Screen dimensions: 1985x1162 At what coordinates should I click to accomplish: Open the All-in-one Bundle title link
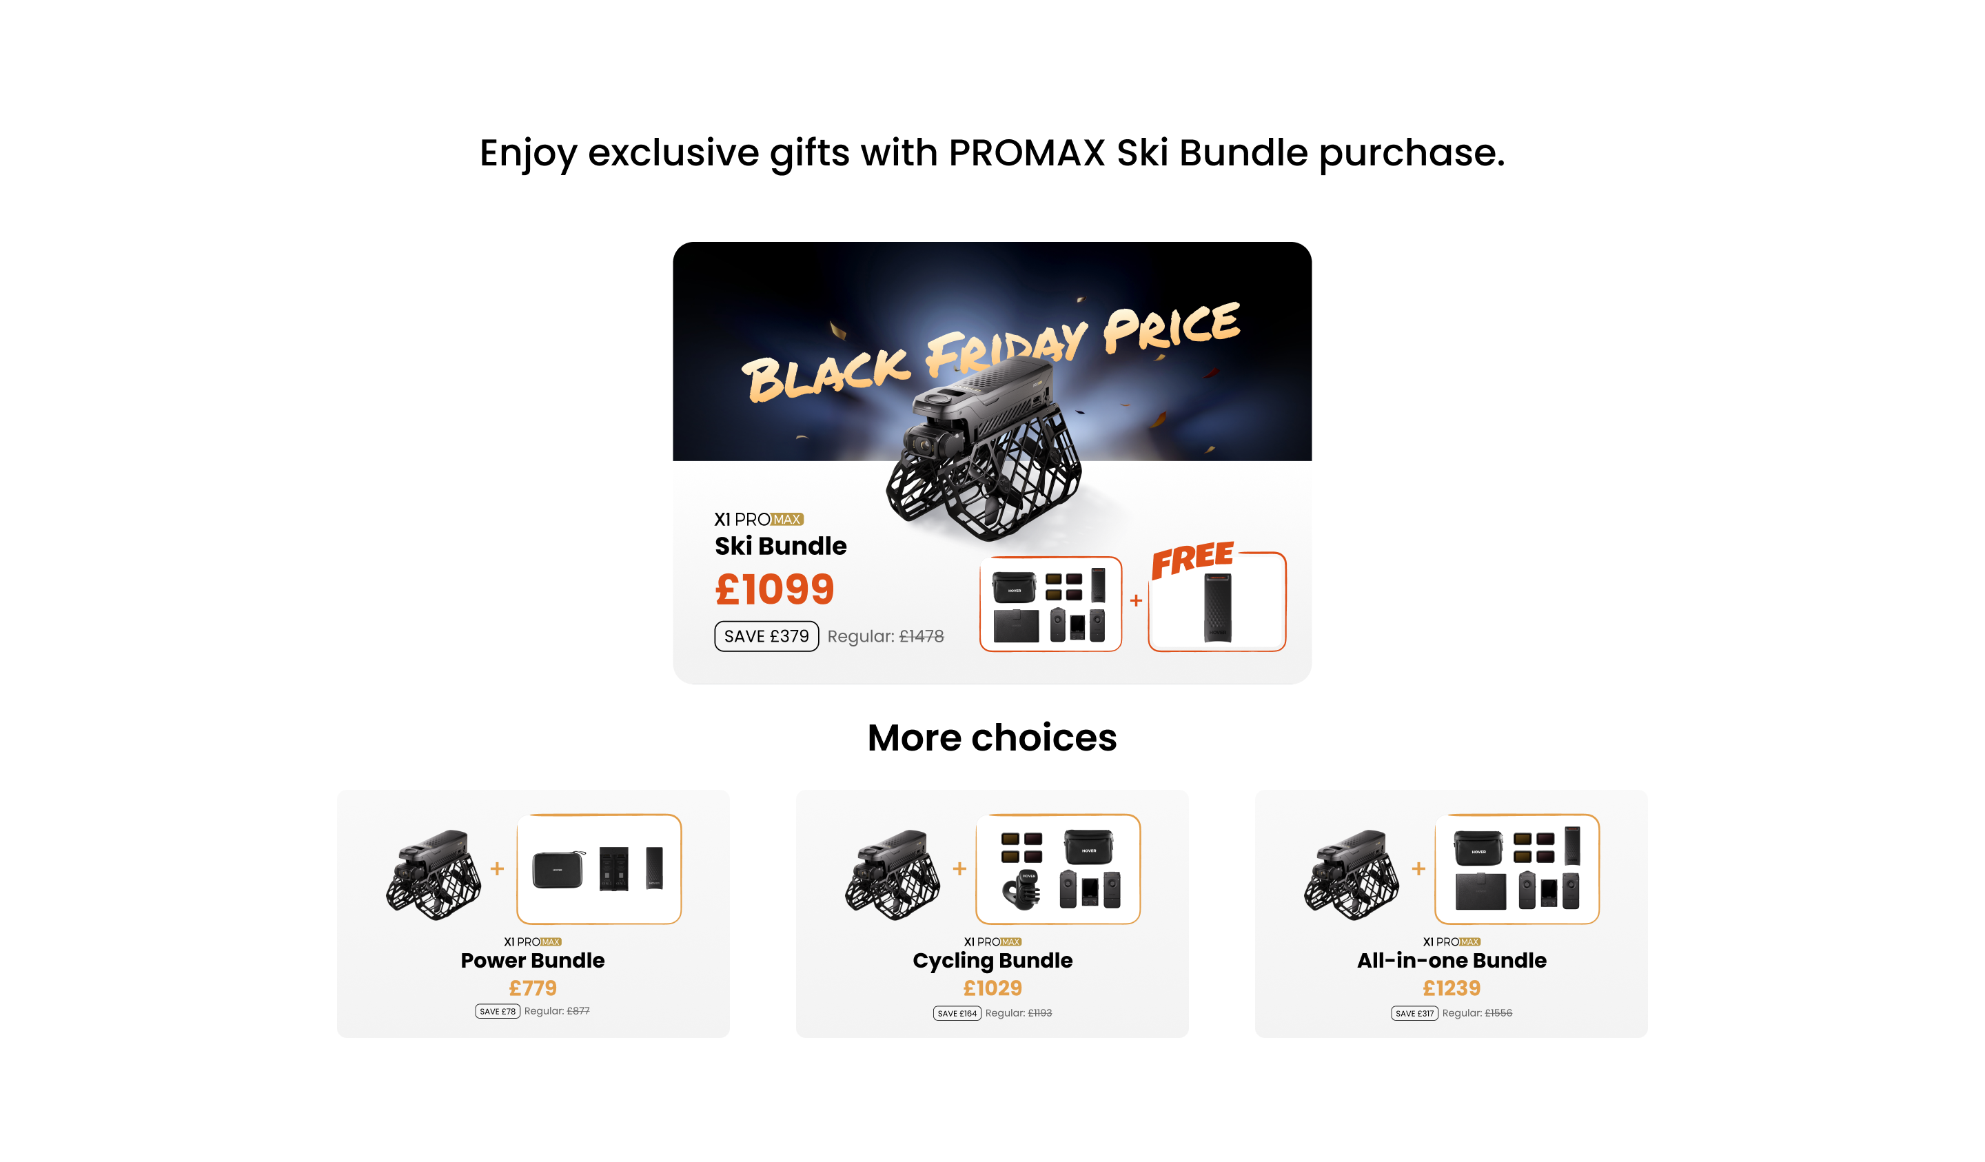1452,960
